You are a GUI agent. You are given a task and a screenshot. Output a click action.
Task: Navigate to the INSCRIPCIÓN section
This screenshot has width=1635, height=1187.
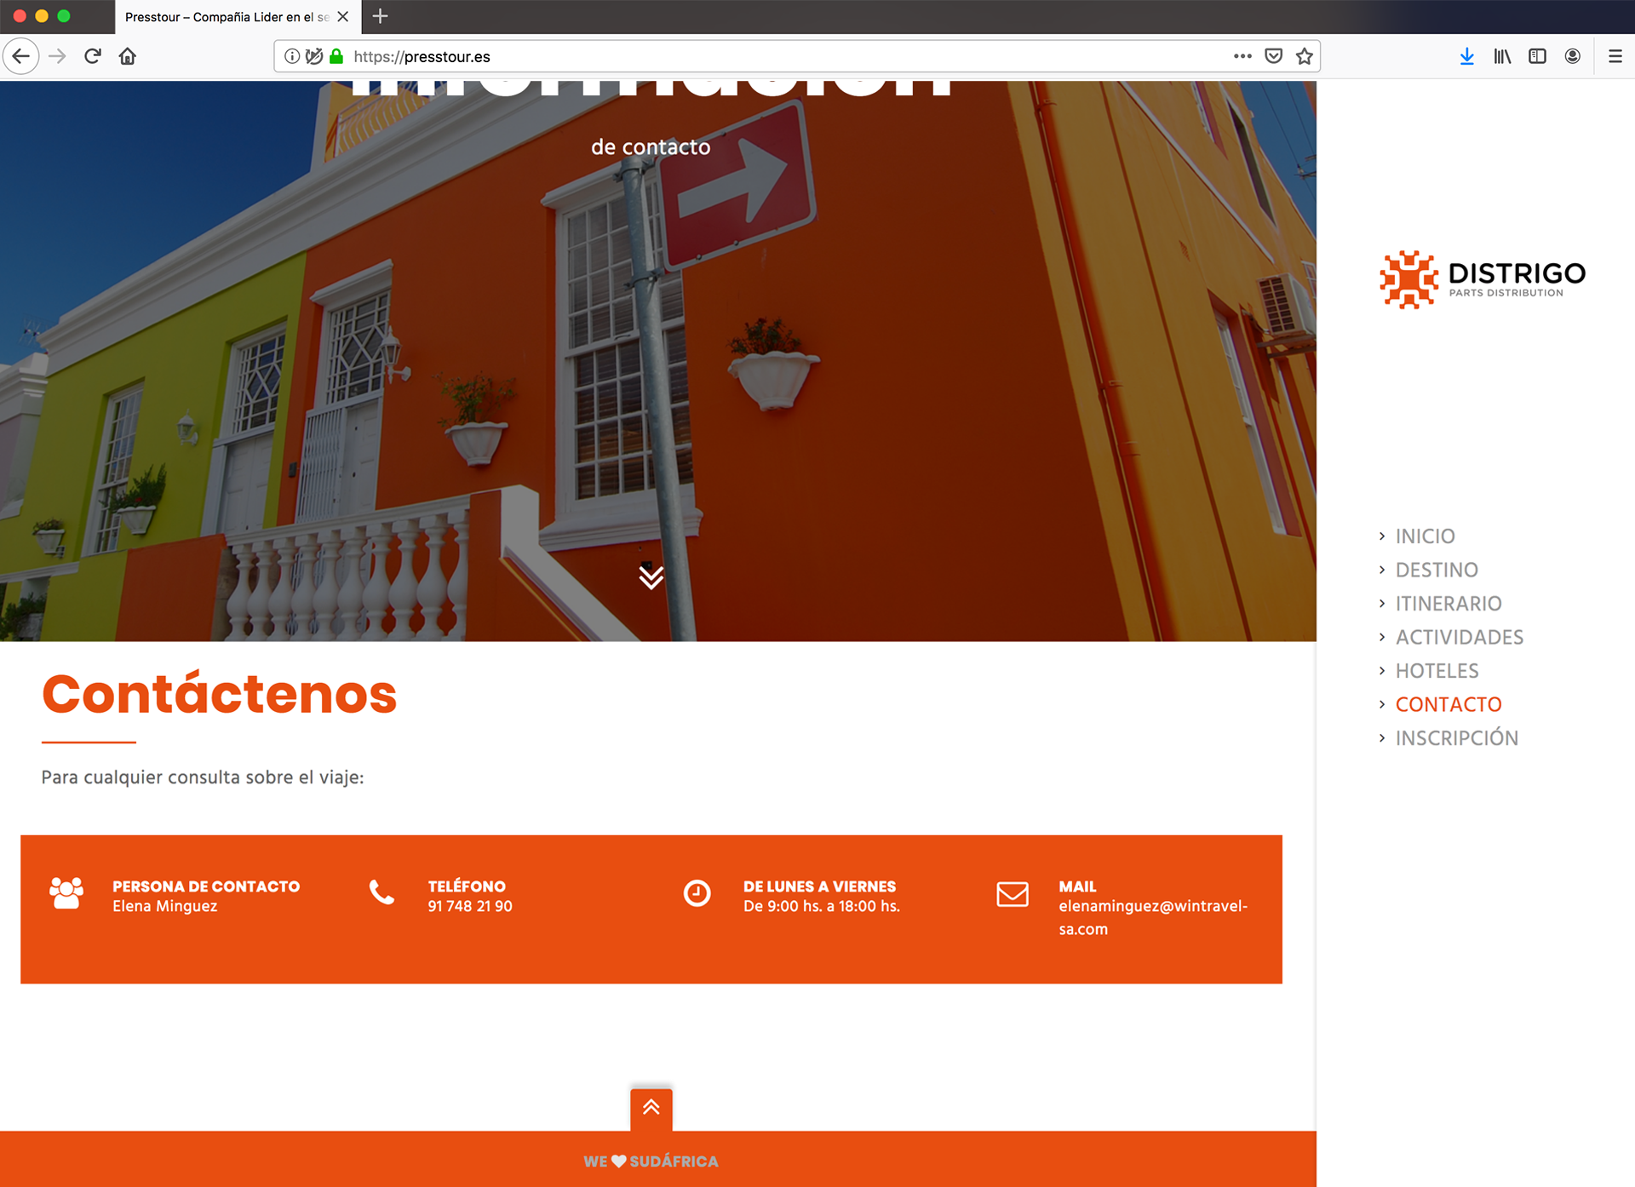click(x=1456, y=738)
